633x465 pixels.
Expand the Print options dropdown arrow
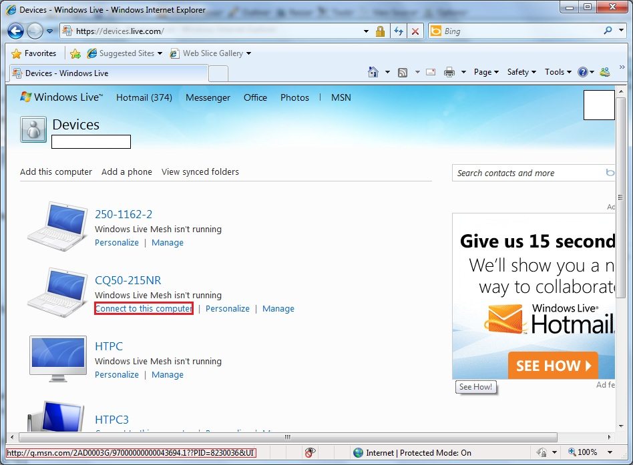[463, 72]
